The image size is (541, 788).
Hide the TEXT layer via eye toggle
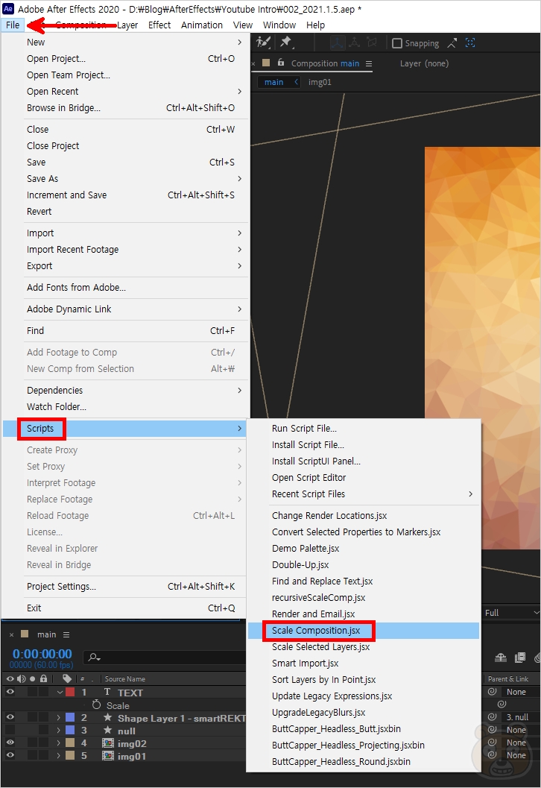pyautogui.click(x=10, y=692)
